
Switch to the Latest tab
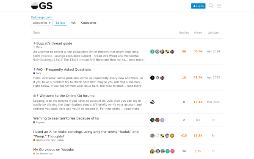(61, 23)
